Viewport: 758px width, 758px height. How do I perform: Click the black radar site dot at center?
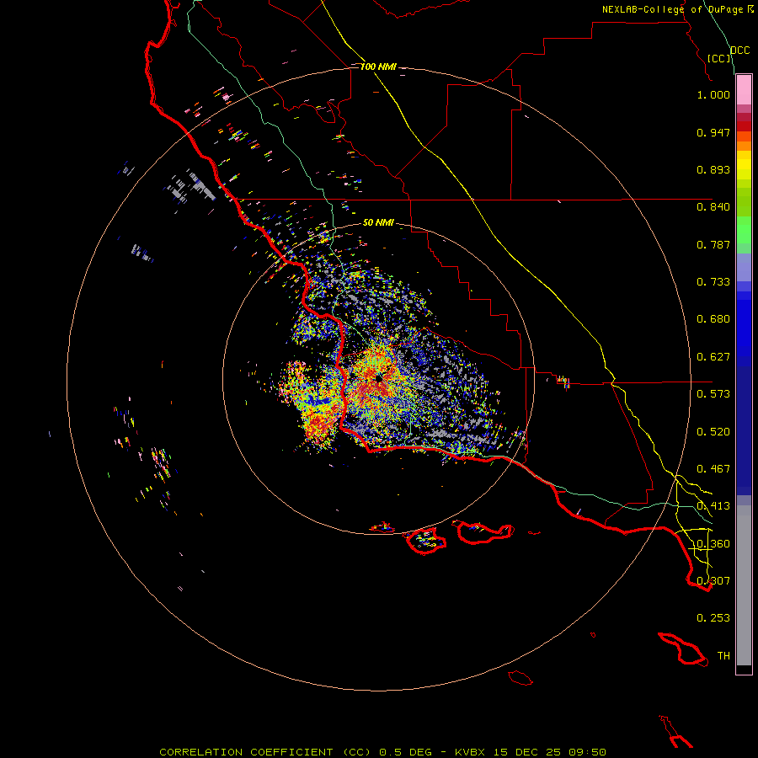[379, 378]
